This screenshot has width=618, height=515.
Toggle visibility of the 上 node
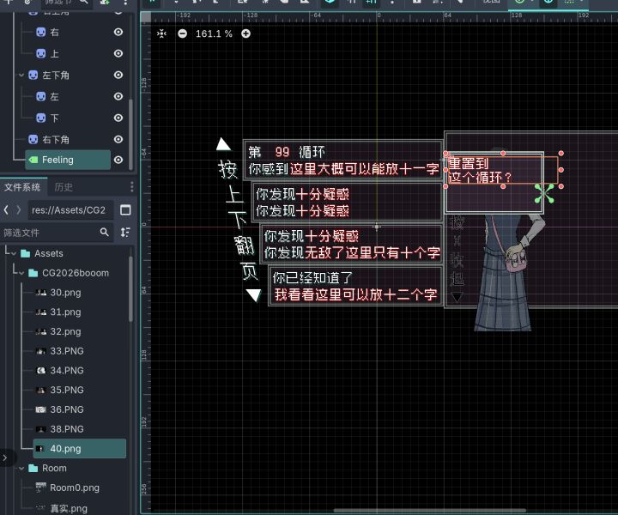point(118,53)
